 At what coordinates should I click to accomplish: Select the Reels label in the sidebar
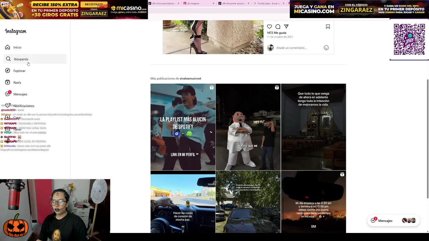pyautogui.click(x=17, y=83)
